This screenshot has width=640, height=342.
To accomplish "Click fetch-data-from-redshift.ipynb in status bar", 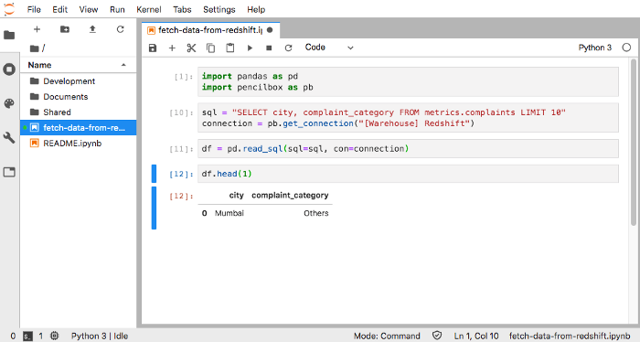I will tap(570, 336).
